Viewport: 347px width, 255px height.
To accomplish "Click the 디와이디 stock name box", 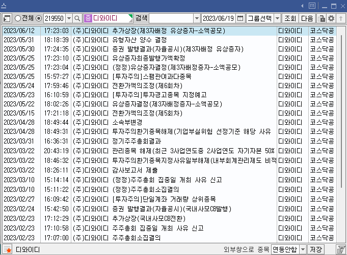I will 108,18.
